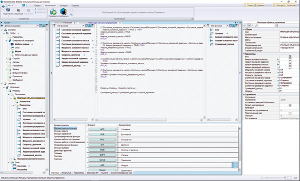This screenshot has height=181, width=300.
Task: Click the round application menu button
Action: click(x=3, y=6)
